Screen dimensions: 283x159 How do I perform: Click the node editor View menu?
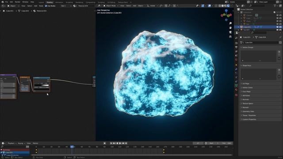tap(23, 6)
